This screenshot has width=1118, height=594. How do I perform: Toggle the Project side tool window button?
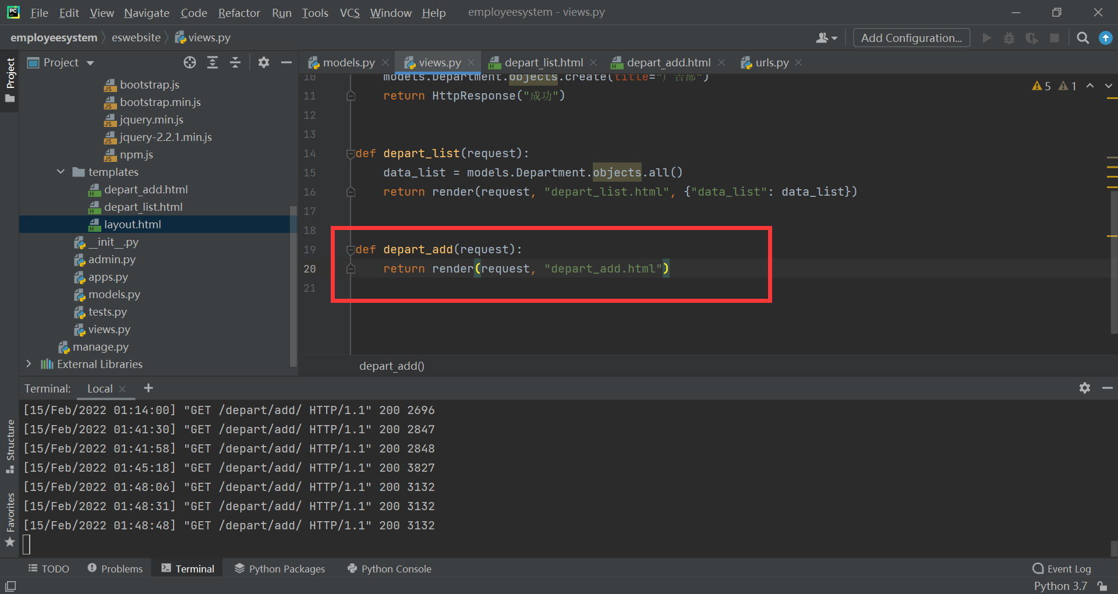10,80
